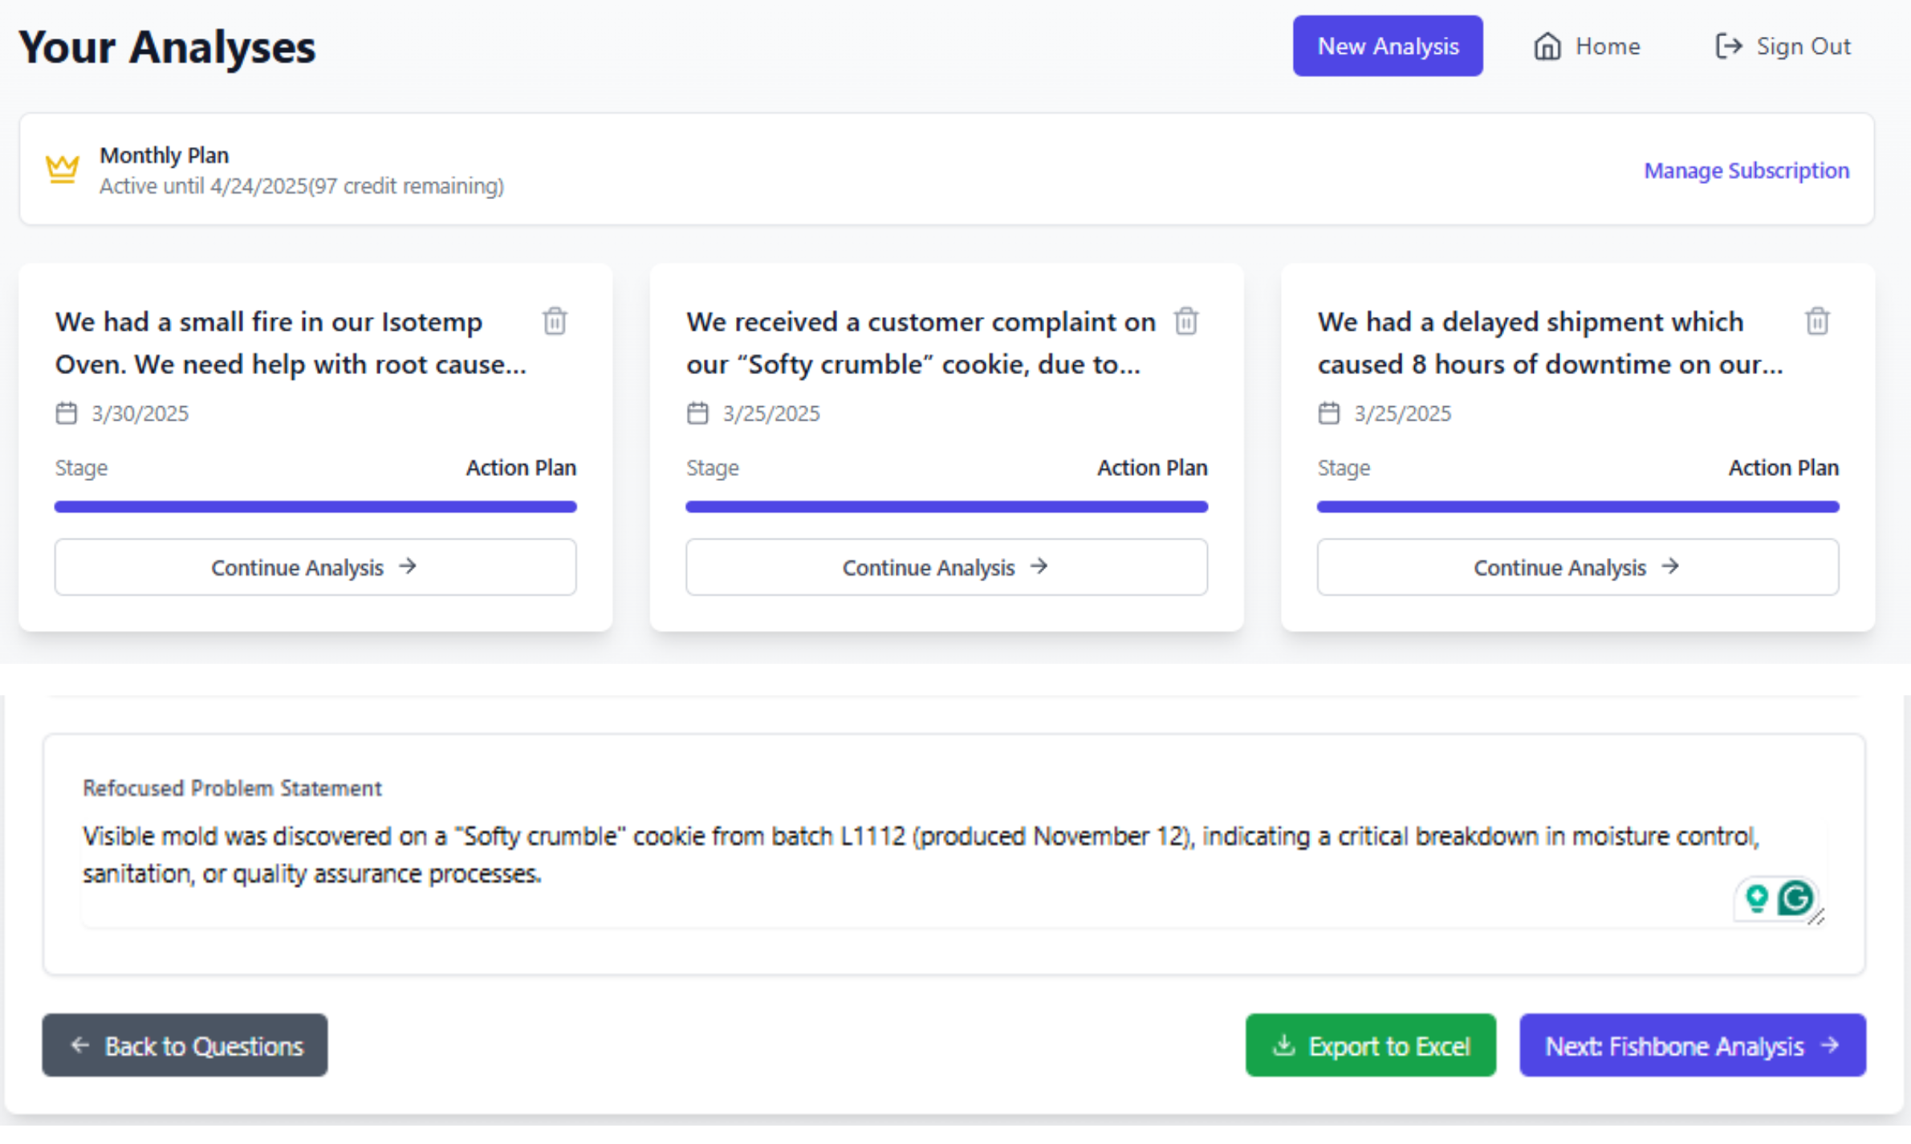Image resolution: width=1911 pixels, height=1144 pixels.
Task: Click the Isotemp Oven stage progress bar
Action: coord(315,507)
